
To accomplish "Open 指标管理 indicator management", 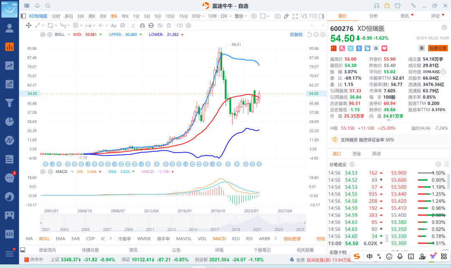I will tap(292, 238).
